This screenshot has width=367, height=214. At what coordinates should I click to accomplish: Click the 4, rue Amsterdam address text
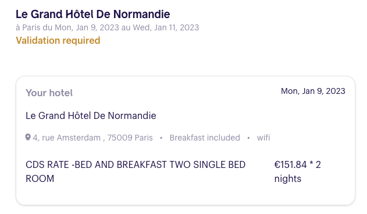92,138
